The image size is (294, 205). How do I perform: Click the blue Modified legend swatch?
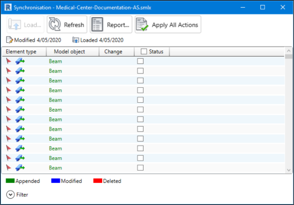pyautogui.click(x=55, y=181)
